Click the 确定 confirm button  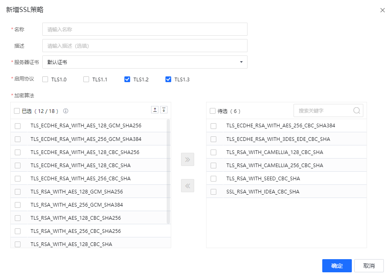[337, 266]
